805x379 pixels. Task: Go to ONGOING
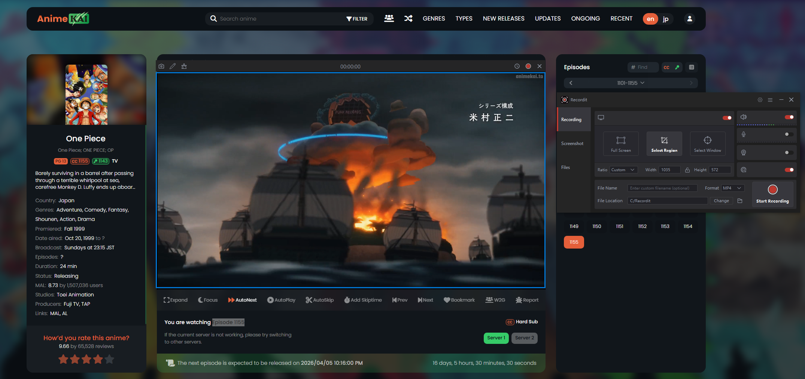tap(586, 18)
